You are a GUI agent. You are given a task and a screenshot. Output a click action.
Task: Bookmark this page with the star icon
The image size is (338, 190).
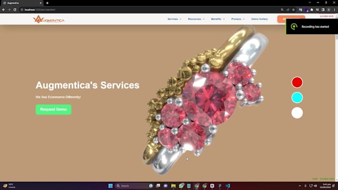tap(293, 10)
